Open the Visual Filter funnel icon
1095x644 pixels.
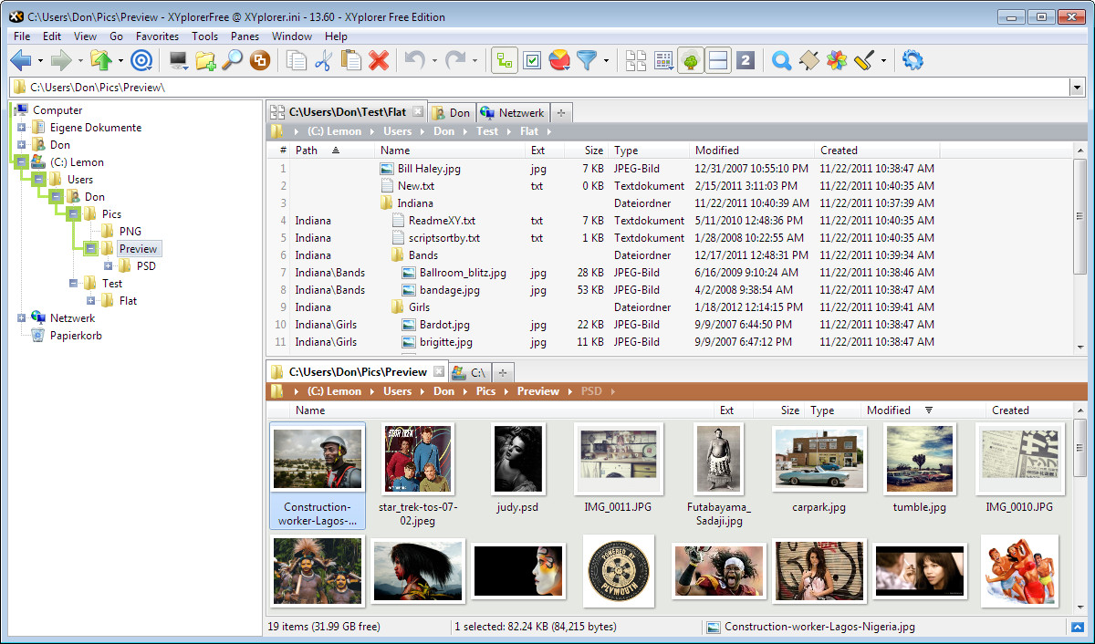587,61
